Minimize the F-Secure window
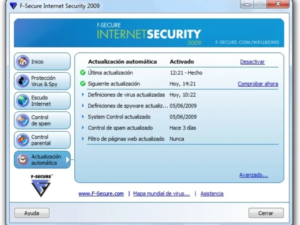 (247, 4)
